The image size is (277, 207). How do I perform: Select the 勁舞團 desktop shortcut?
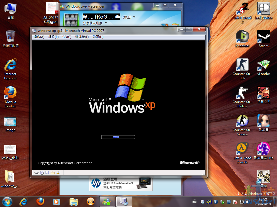click(x=263, y=123)
